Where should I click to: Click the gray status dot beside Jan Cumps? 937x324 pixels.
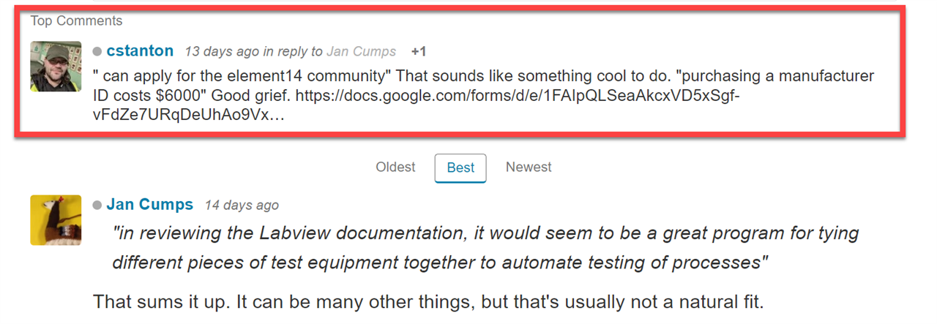point(97,206)
